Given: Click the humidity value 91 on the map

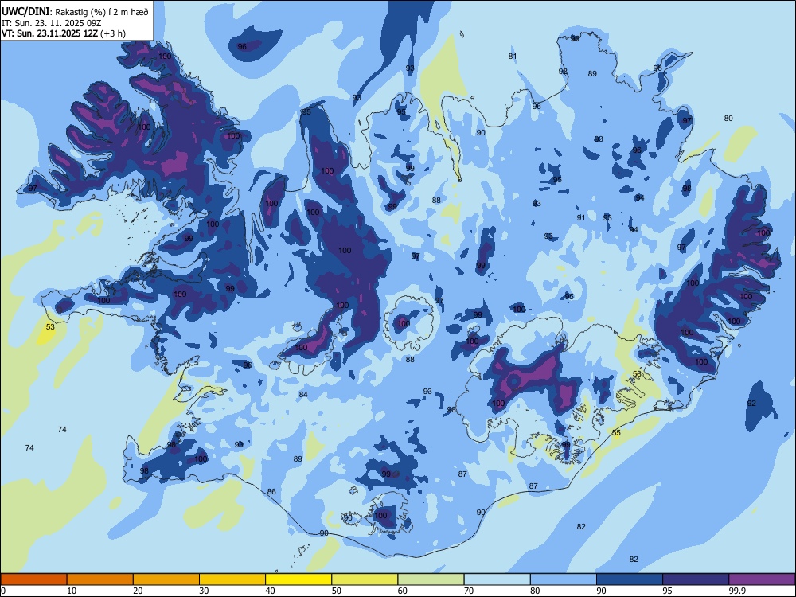Looking at the screenshot, I should pos(581,217).
